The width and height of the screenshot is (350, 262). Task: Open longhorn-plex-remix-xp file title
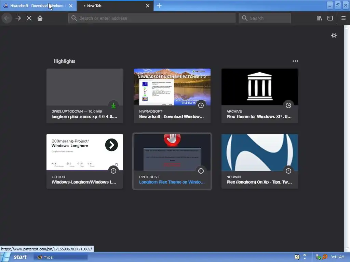click(x=84, y=117)
